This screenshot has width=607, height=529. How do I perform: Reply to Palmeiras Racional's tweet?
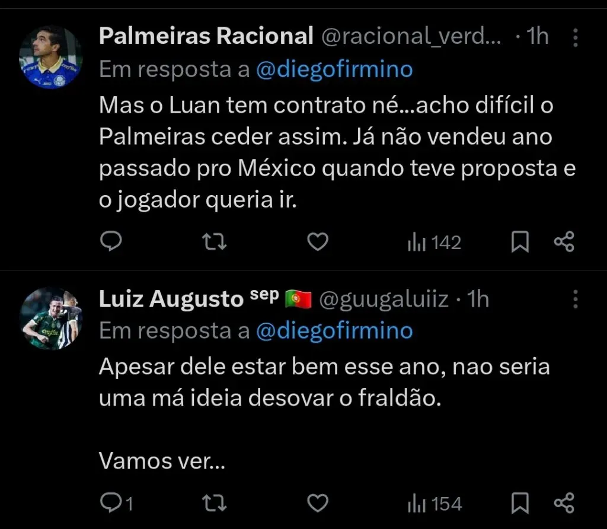111,241
